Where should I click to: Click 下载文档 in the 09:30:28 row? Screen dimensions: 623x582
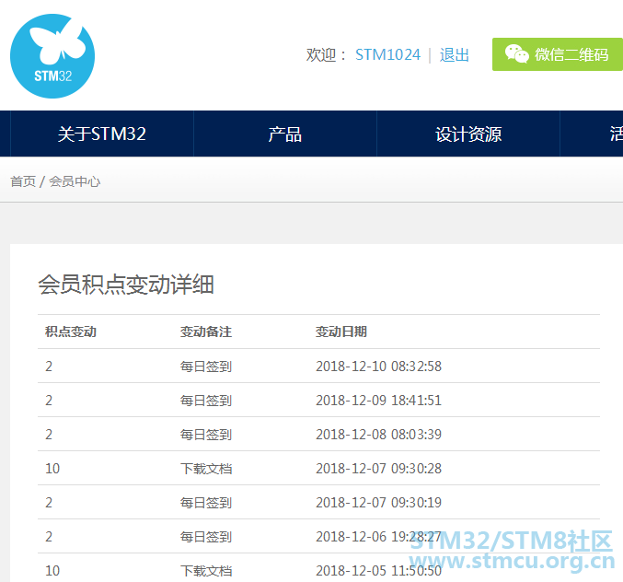tap(206, 469)
